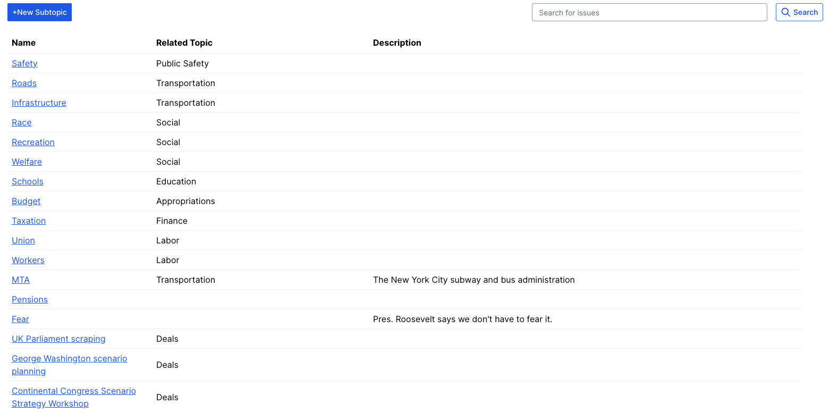The width and height of the screenshot is (830, 413).
Task: Open the Workers subtopic link
Action: pyautogui.click(x=28, y=260)
